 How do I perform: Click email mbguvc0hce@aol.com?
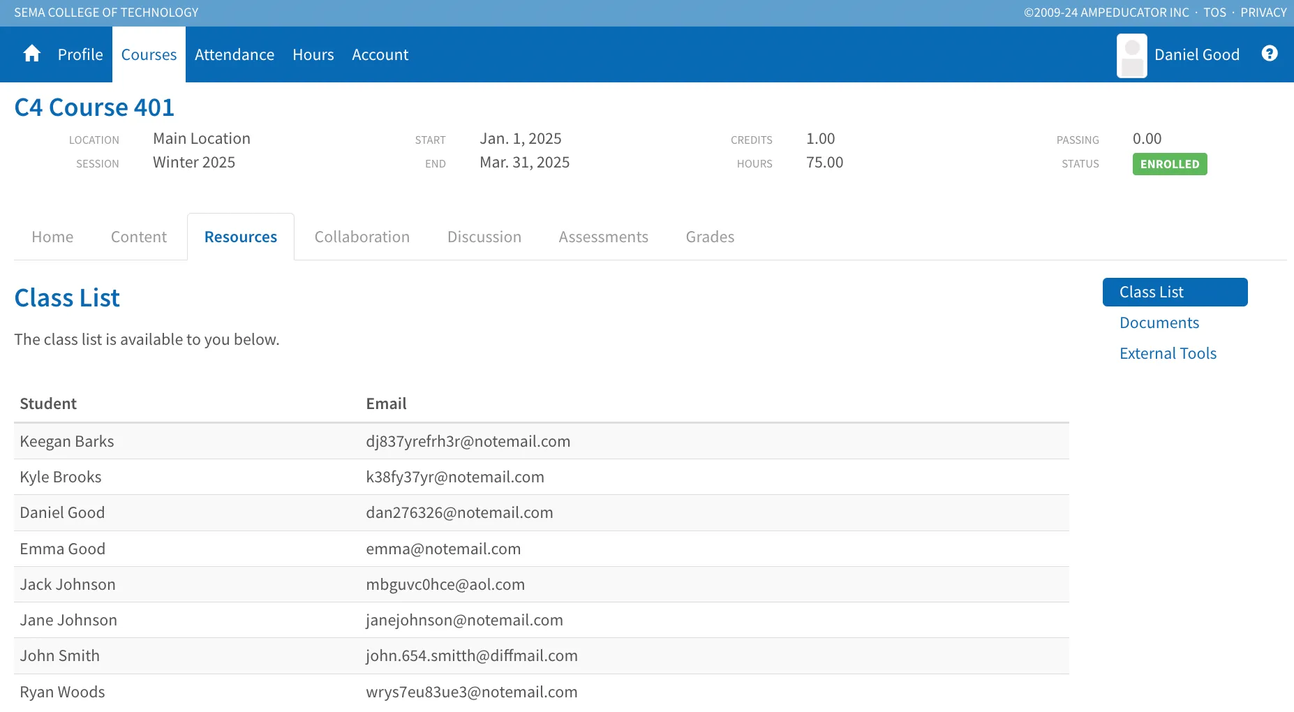pos(445,584)
